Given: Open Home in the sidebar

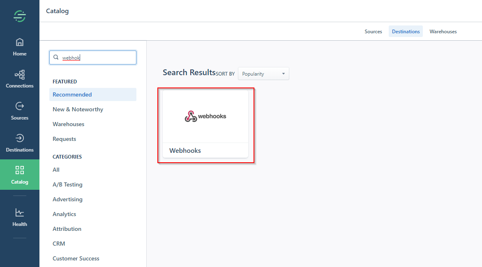Looking at the screenshot, I should click(x=20, y=47).
